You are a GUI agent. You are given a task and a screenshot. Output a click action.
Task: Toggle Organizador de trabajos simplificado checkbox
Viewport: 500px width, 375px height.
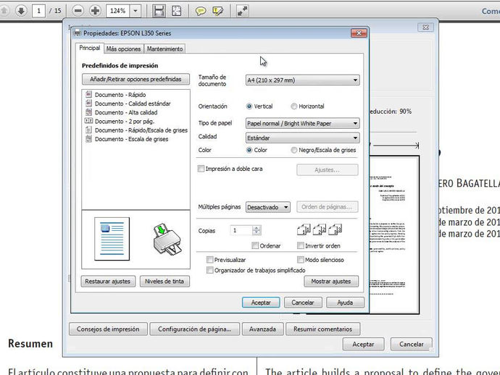(x=210, y=271)
